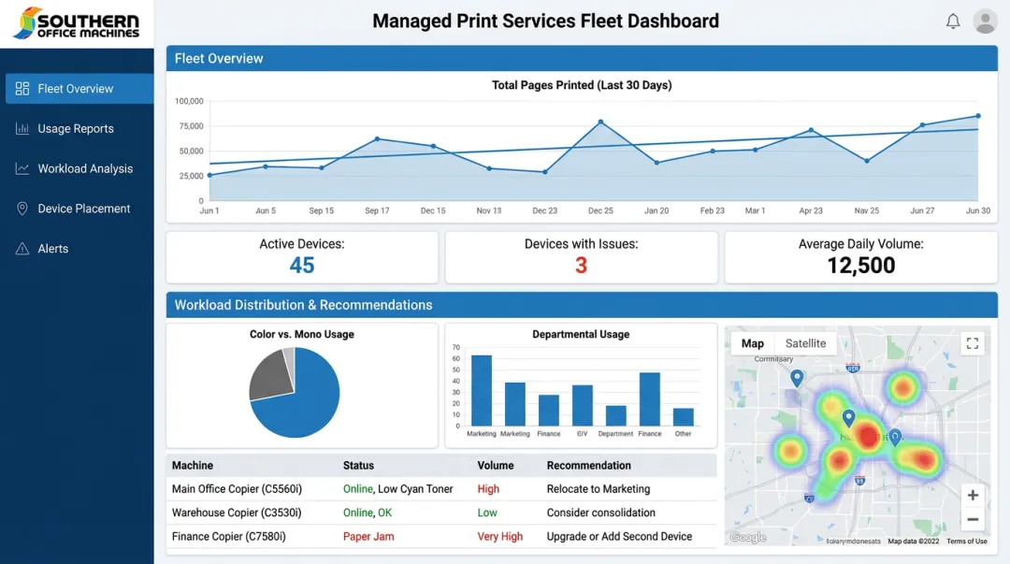Viewport: 1010px width, 564px height.
Task: Click the Sep 17 data point
Action: [x=377, y=138]
